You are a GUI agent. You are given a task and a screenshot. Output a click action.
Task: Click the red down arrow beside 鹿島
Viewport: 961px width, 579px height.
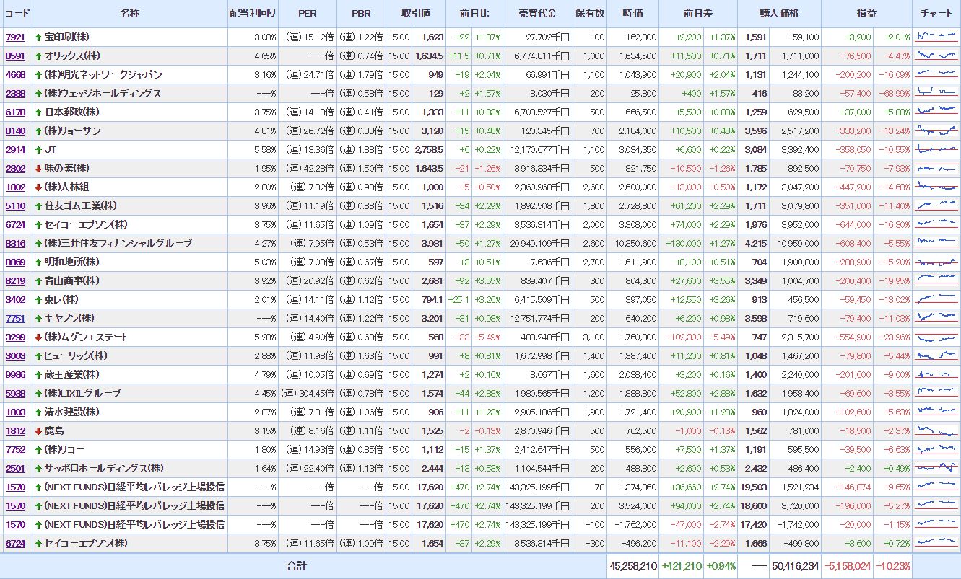click(39, 430)
